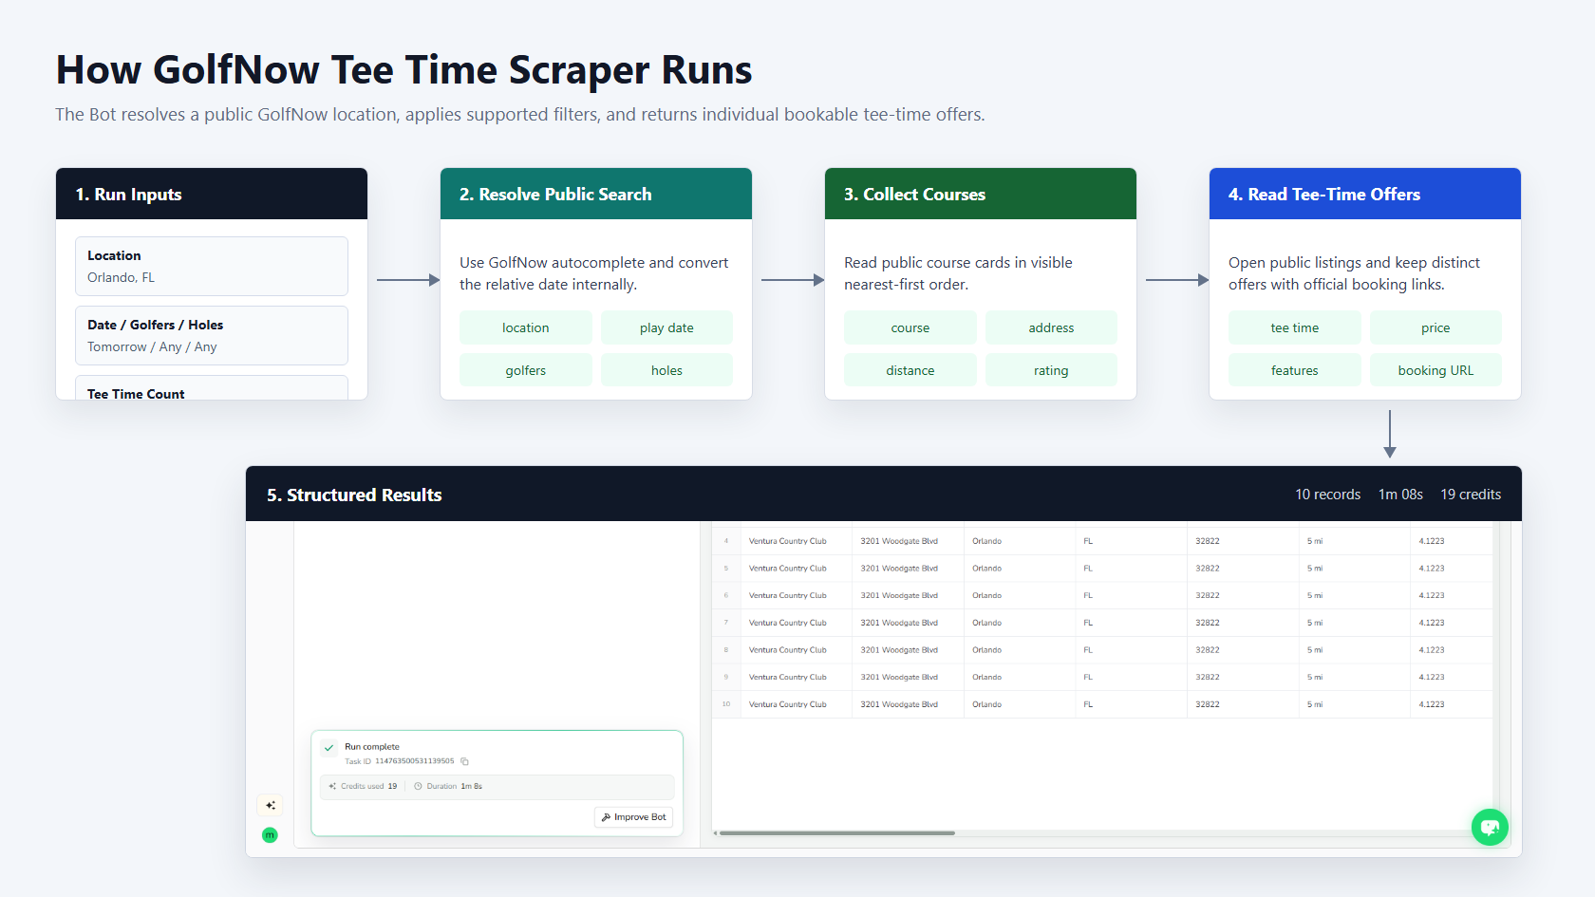Click the "10 records" stat
1595x897 pixels.
pyautogui.click(x=1328, y=495)
